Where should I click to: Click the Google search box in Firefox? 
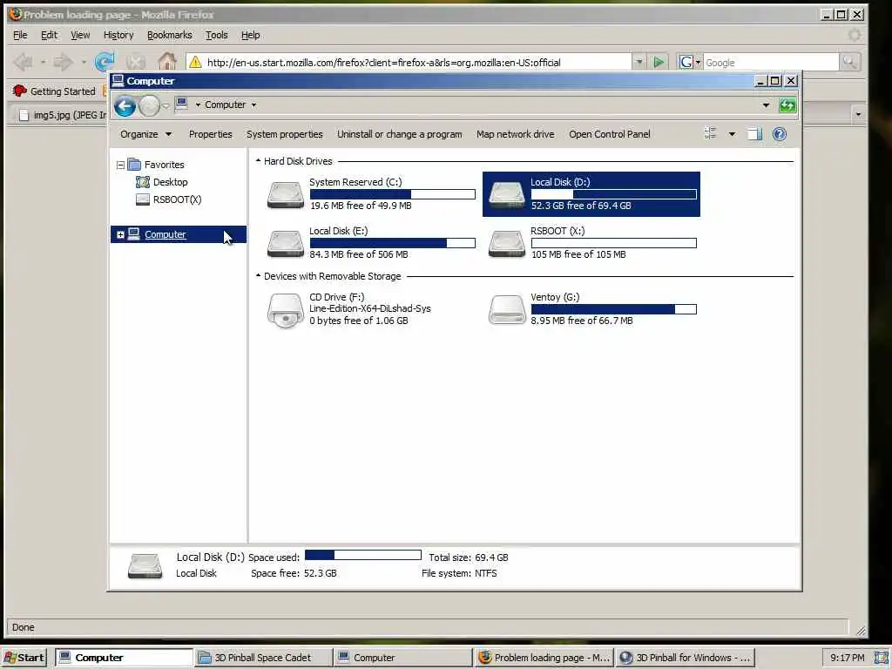[x=771, y=63]
